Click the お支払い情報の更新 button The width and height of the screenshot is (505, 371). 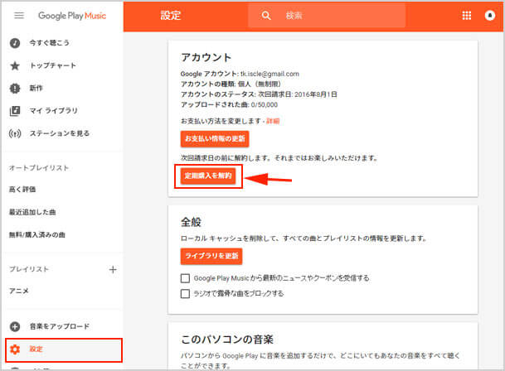click(x=215, y=138)
